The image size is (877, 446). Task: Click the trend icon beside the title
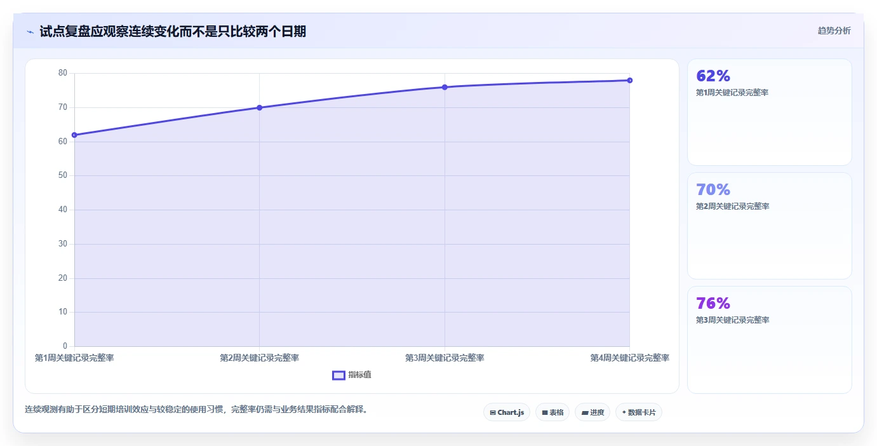pos(30,32)
